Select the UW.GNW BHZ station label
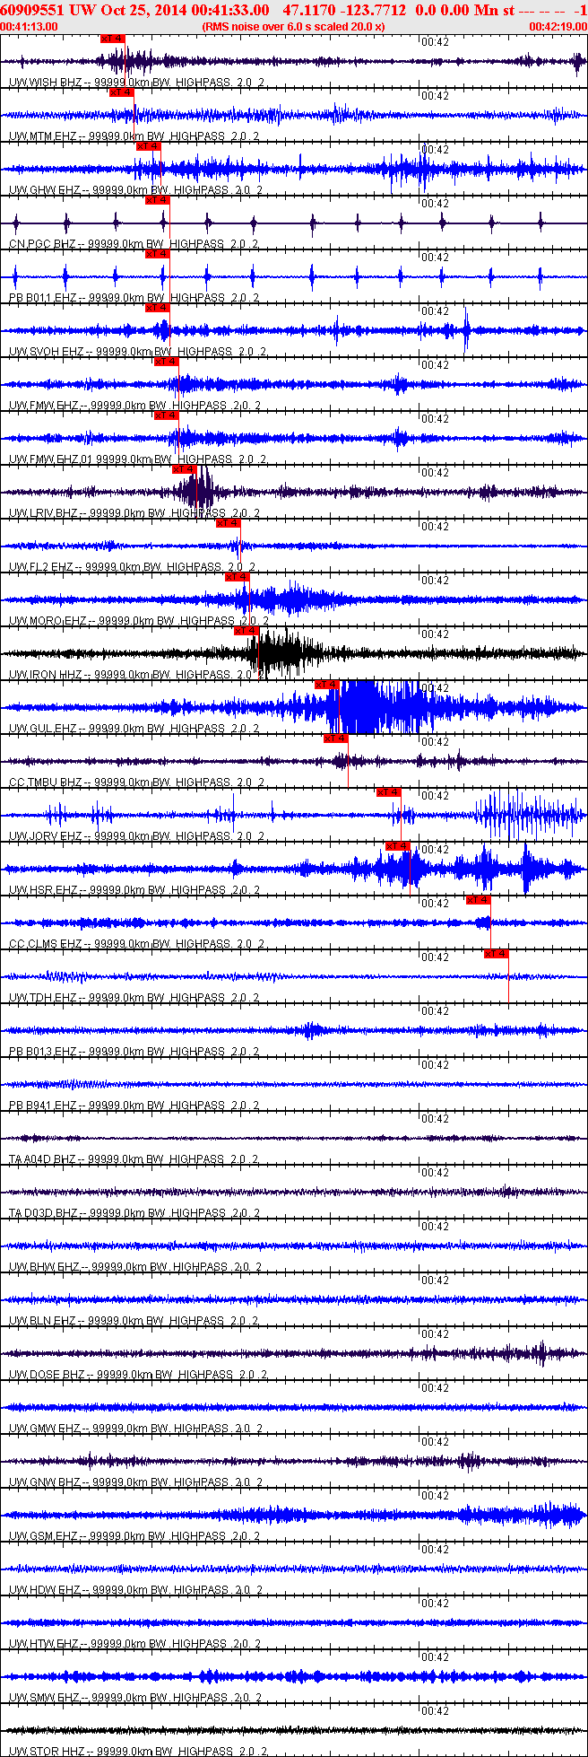This screenshot has height=1757, width=588. (x=134, y=1482)
